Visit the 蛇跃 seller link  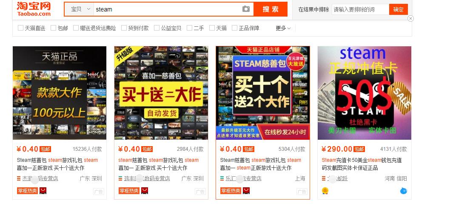(x=337, y=178)
